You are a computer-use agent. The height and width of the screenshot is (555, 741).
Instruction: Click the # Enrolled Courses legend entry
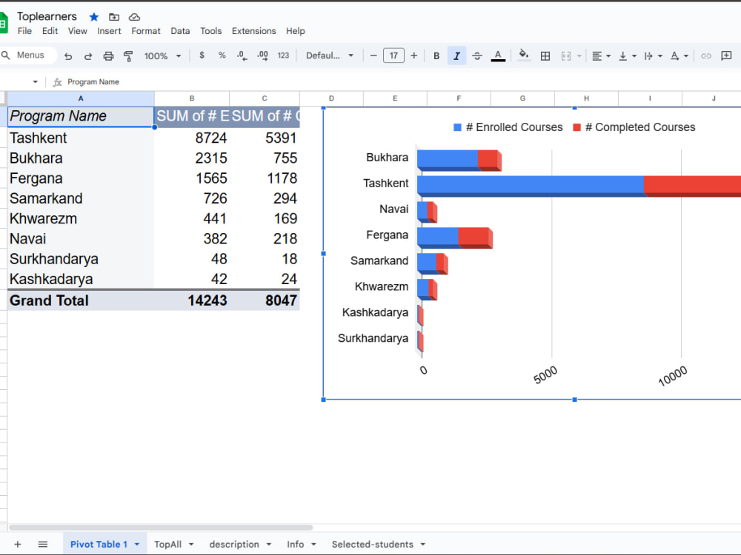[508, 127]
